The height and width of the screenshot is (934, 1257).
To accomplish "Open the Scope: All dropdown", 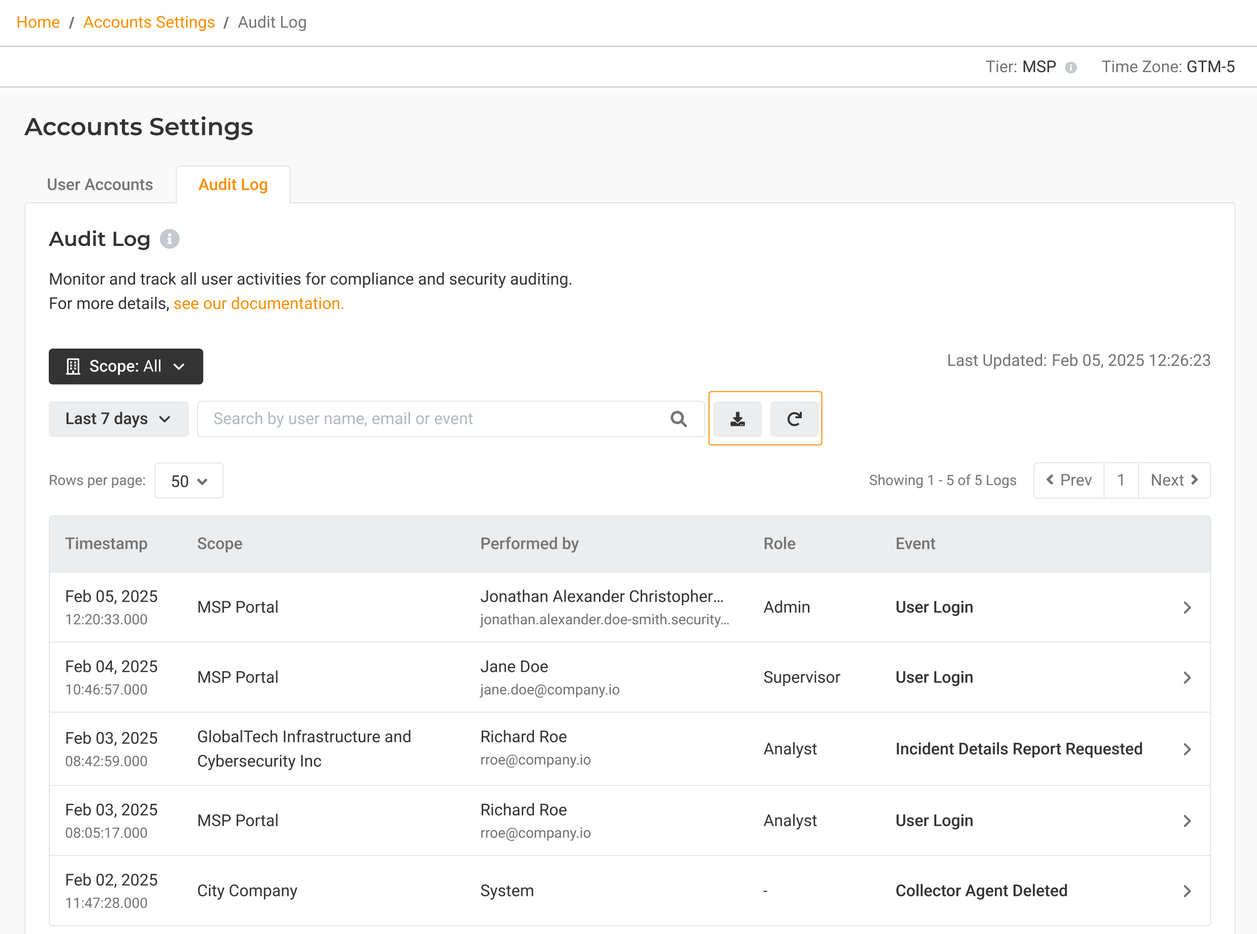I will [125, 366].
